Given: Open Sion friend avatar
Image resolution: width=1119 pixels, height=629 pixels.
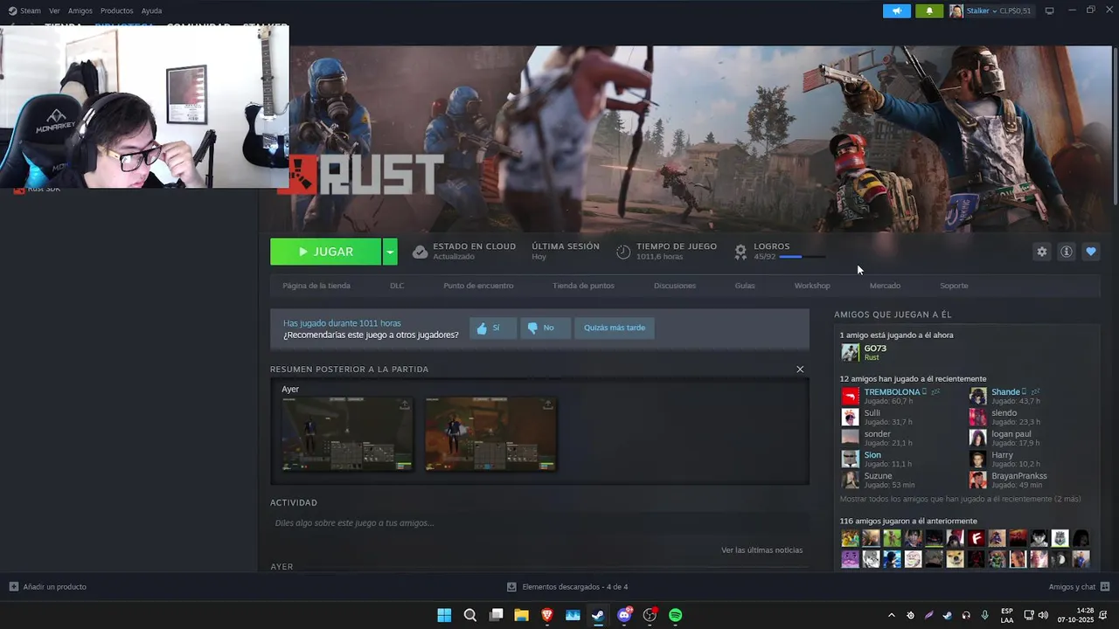Looking at the screenshot, I should [850, 459].
